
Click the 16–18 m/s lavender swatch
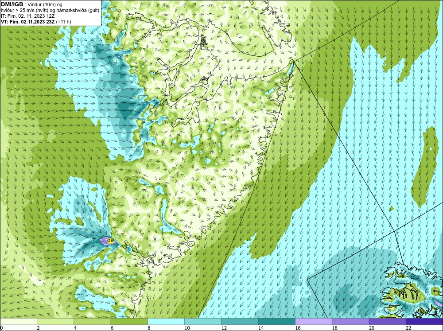(x=314, y=322)
